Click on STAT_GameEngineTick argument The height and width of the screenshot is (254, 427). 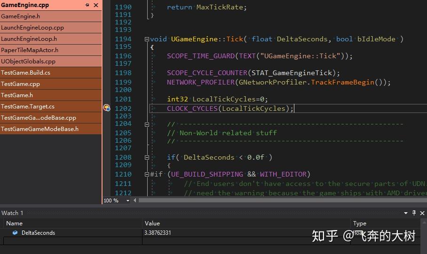pyautogui.click(x=292, y=73)
